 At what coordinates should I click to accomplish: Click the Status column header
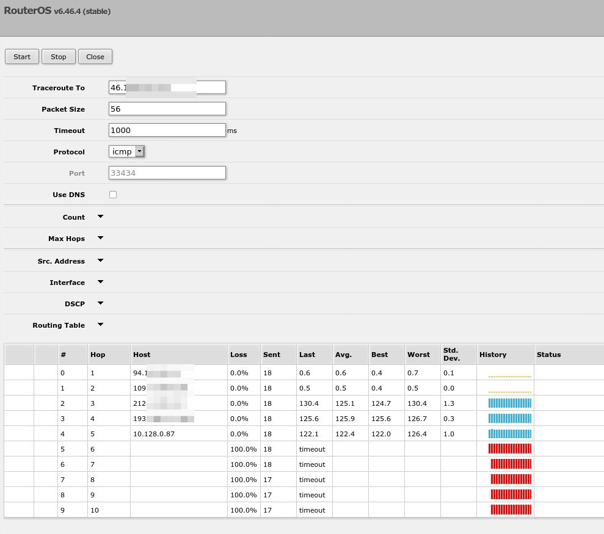[569, 354]
